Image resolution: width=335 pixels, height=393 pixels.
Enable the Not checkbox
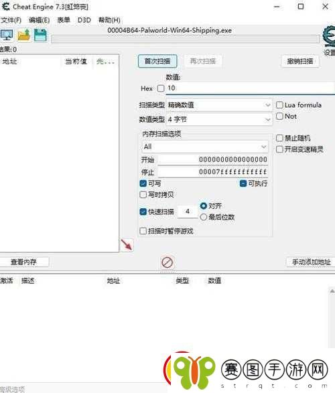279,116
